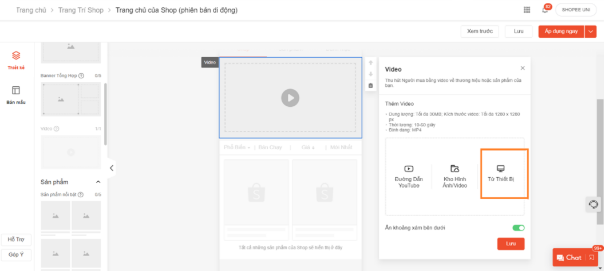Toggle Ẩn khoảng xám bên dưới switch
Screen dimensions: 605x271
pos(518,228)
